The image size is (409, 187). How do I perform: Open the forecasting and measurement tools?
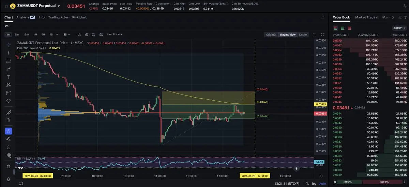9,93
